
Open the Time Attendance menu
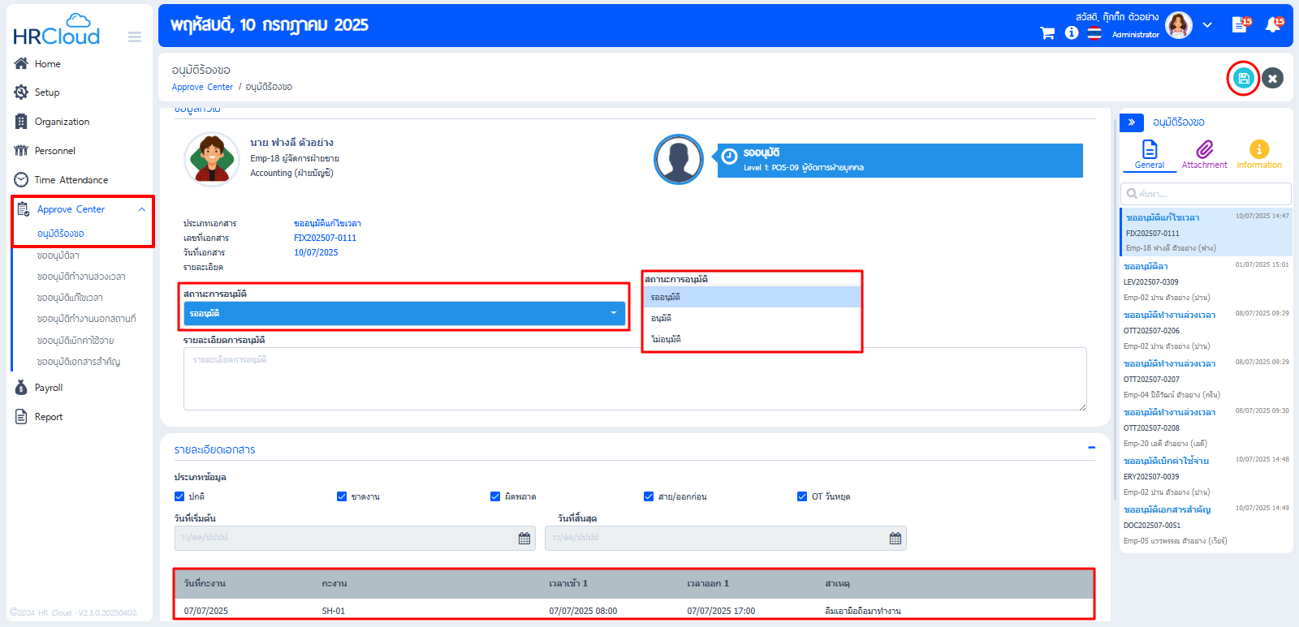(71, 180)
